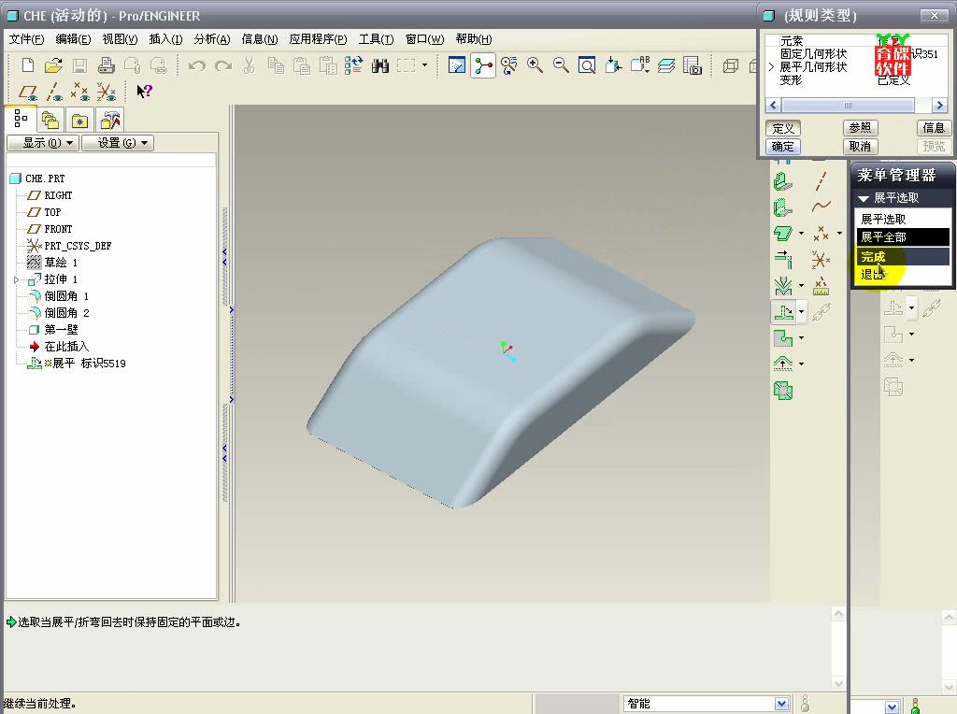Toggle the spin center display icon
957x714 pixels.
[x=483, y=65]
